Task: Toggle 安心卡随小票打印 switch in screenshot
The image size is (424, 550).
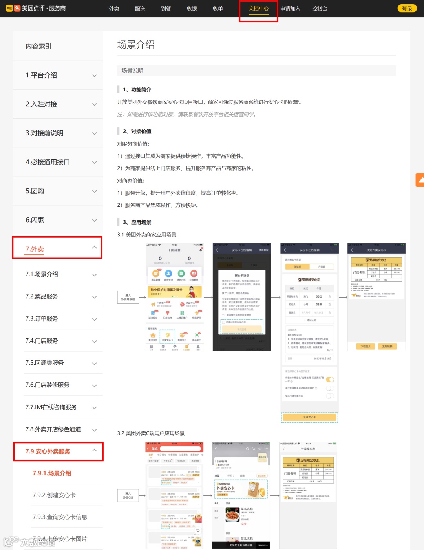Action: (330, 396)
